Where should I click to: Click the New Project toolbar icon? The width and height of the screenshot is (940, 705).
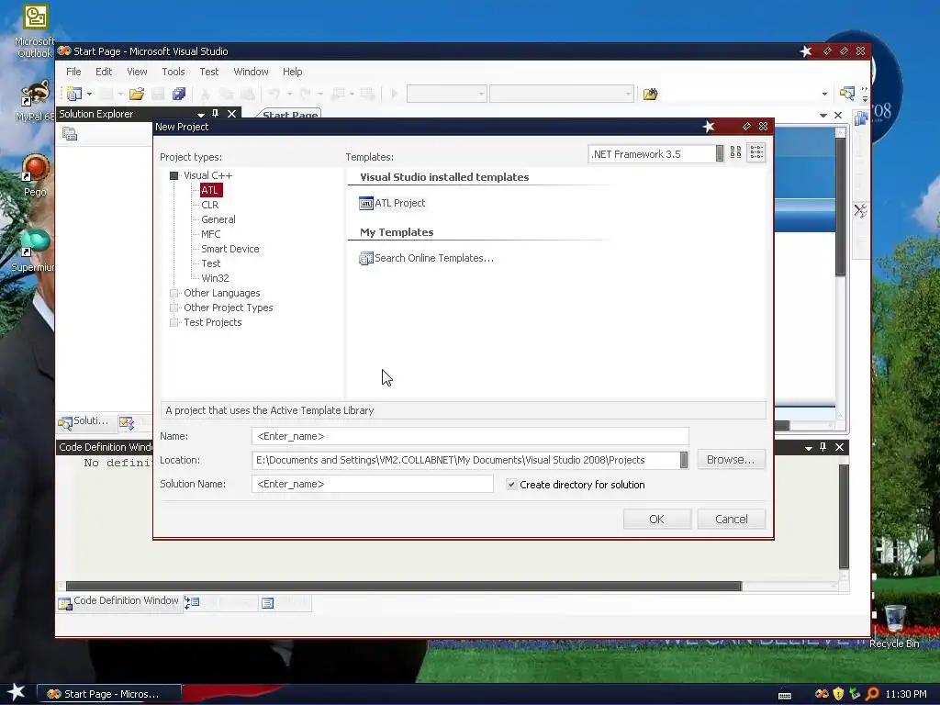tap(74, 94)
